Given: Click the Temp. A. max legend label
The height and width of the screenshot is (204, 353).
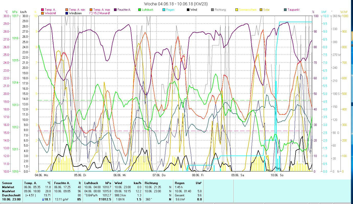Looking at the screenshot, I should pyautogui.click(x=101, y=10).
